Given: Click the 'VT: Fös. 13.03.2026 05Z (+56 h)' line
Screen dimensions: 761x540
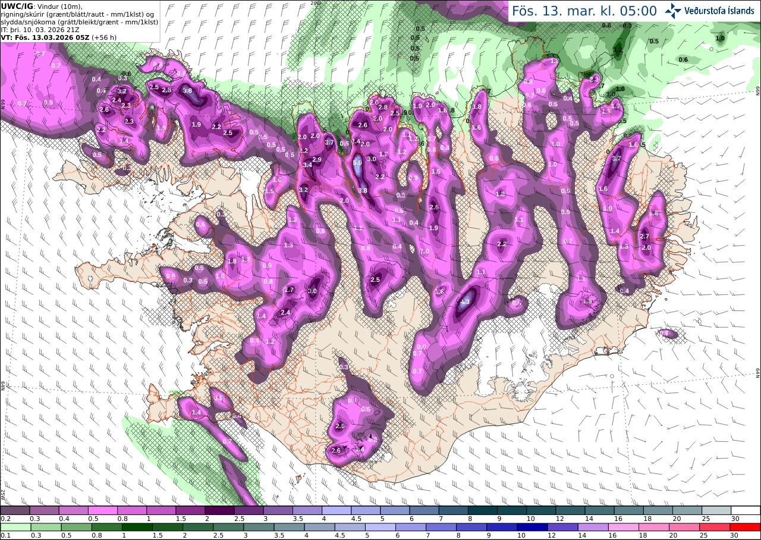Looking at the screenshot, I should 59,37.
